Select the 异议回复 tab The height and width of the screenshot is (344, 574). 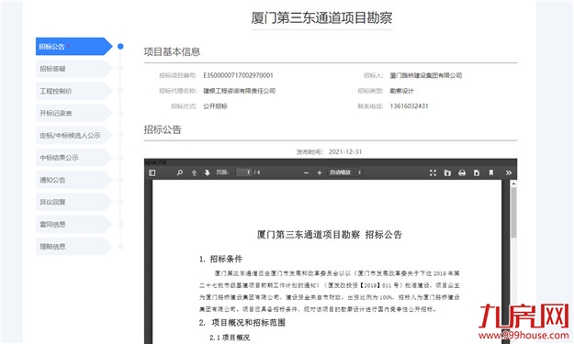click(73, 202)
